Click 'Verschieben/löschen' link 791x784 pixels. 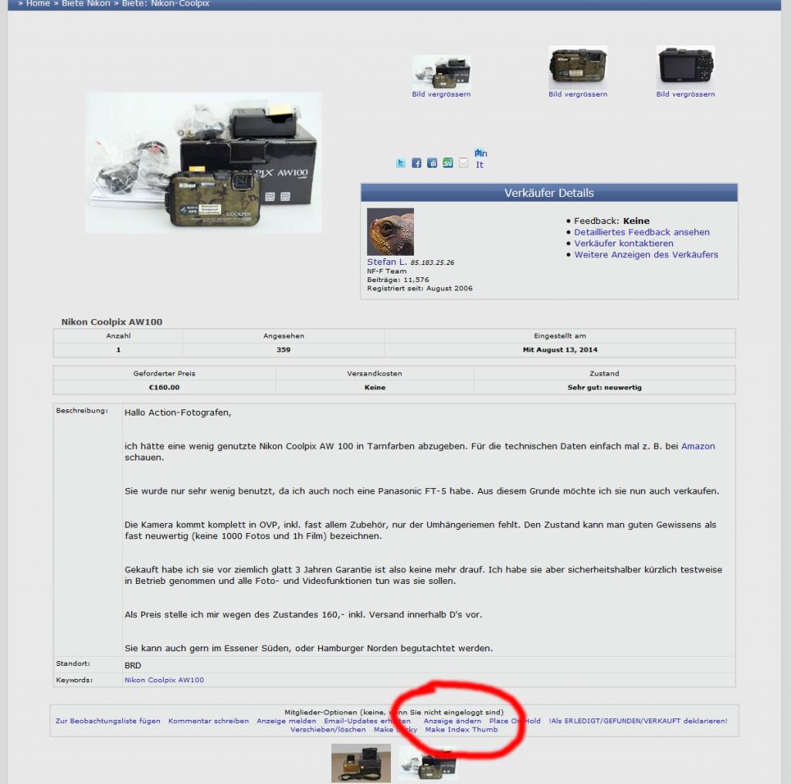(x=328, y=729)
